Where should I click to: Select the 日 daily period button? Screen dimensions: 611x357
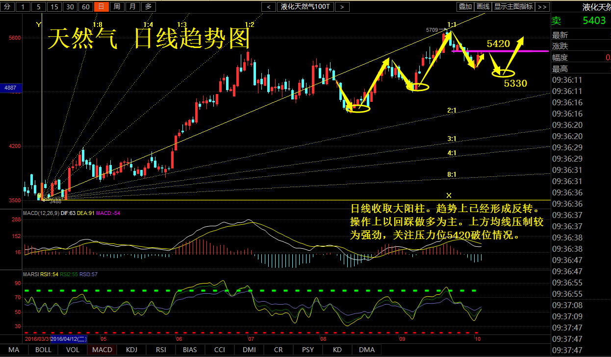pyautogui.click(x=101, y=6)
